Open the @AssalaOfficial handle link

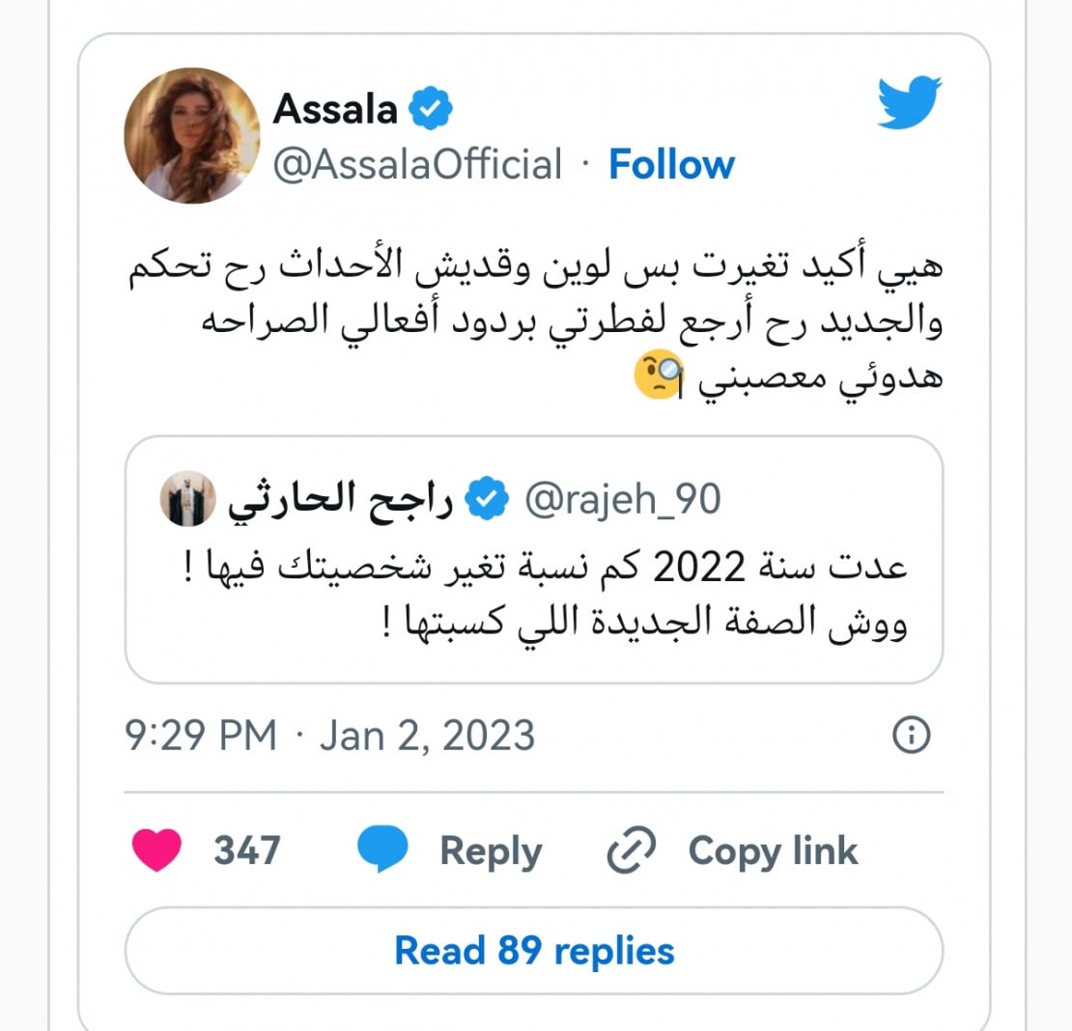pos(417,164)
